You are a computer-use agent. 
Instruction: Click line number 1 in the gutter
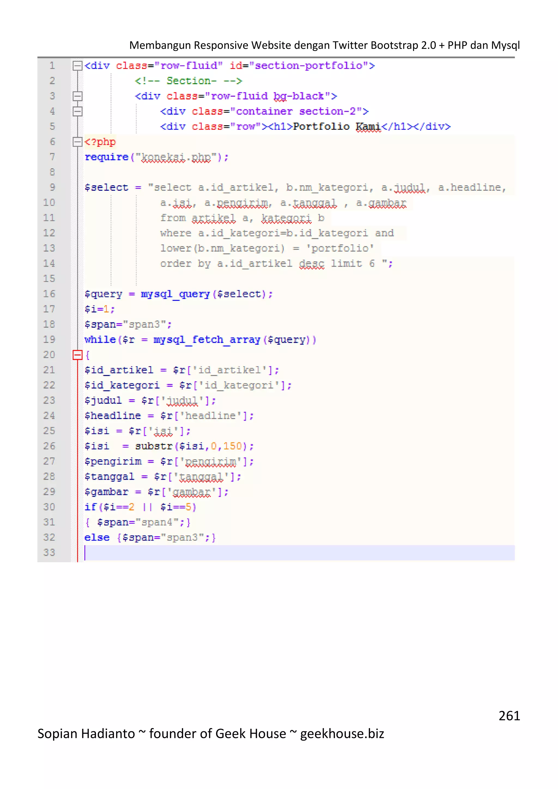tap(52, 66)
